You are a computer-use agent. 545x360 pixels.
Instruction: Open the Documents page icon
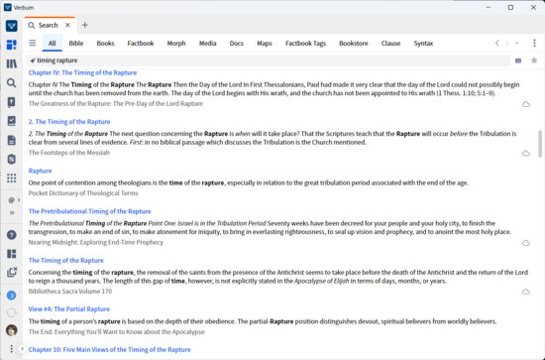[12, 140]
